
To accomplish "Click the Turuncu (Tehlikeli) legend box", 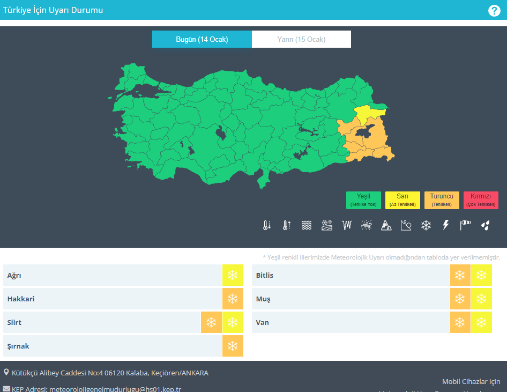I will pyautogui.click(x=442, y=200).
